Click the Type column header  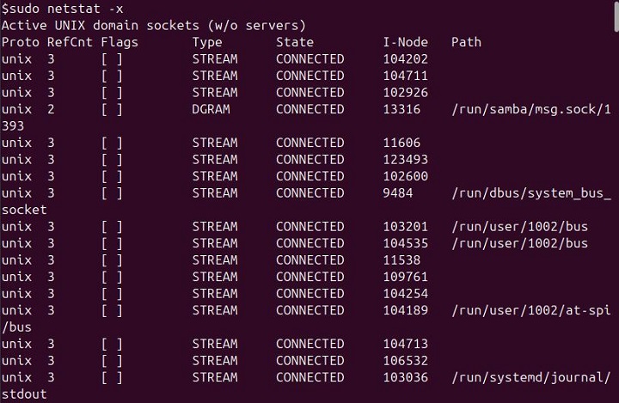point(207,42)
